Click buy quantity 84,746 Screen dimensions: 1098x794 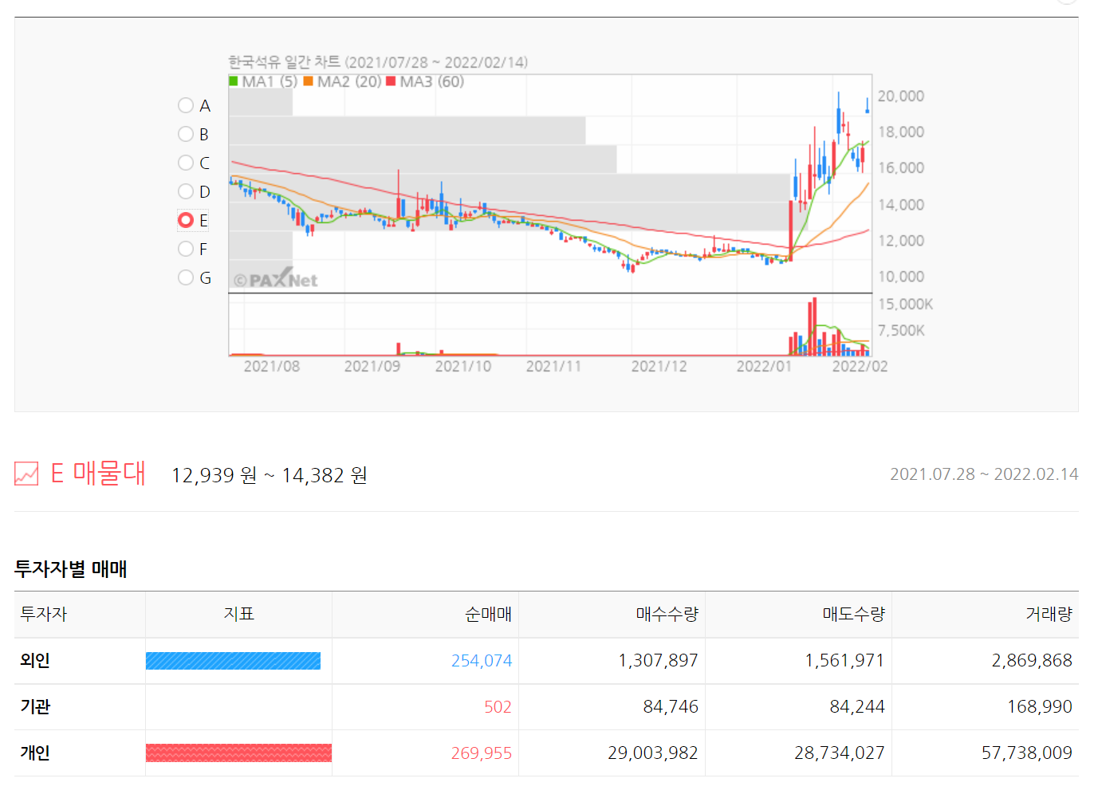click(x=671, y=707)
